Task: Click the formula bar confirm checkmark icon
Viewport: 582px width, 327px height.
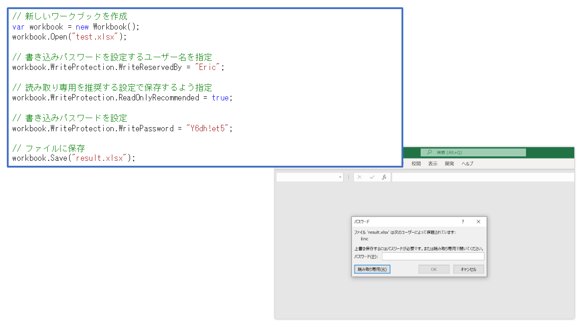Action: point(372,177)
